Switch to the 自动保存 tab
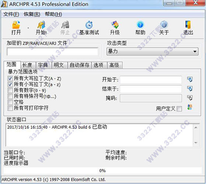Screen dimensions: 206x184 pos(80,65)
